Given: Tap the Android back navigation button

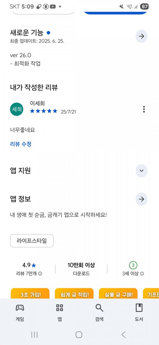Looking at the screenshot, I should point(123,335).
